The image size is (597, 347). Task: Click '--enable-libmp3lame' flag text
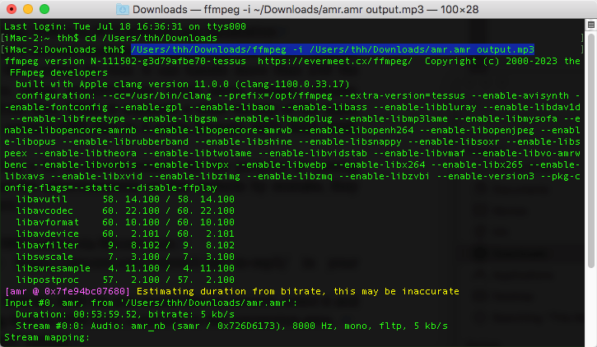394,118
